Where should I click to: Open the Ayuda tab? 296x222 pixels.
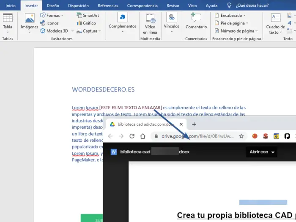[211, 5]
